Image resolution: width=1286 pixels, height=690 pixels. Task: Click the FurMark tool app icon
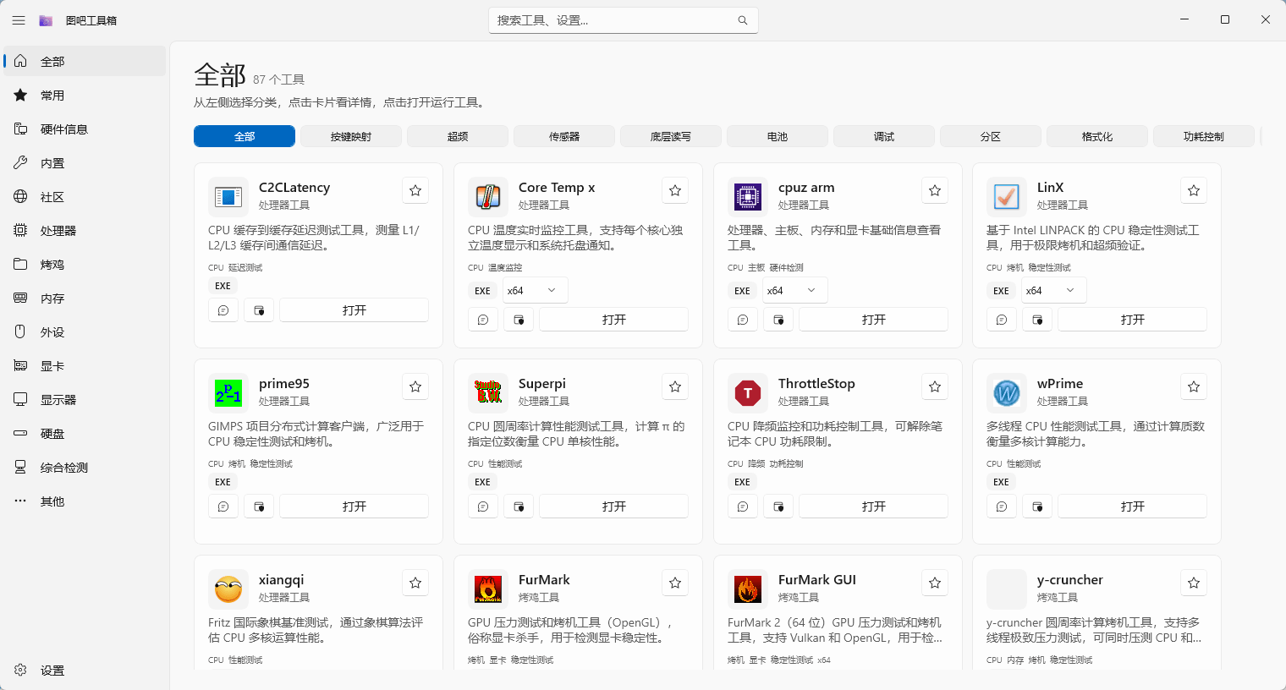(x=488, y=589)
